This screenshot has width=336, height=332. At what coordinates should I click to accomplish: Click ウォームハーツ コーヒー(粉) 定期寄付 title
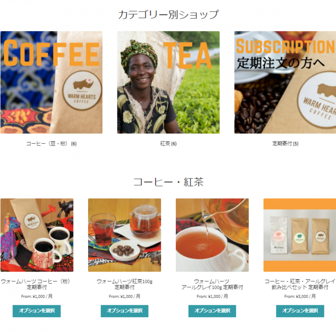pyautogui.click(x=36, y=284)
